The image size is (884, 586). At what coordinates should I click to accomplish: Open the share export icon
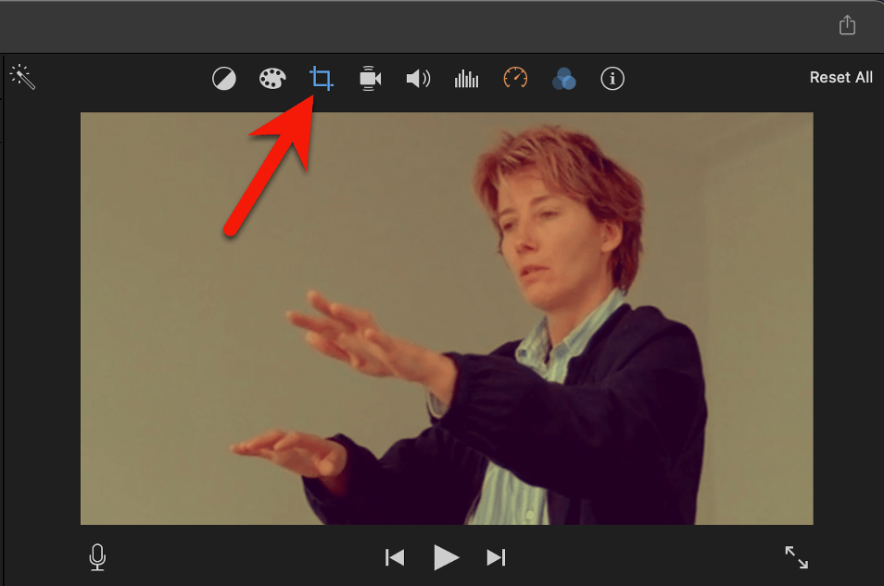tap(847, 25)
